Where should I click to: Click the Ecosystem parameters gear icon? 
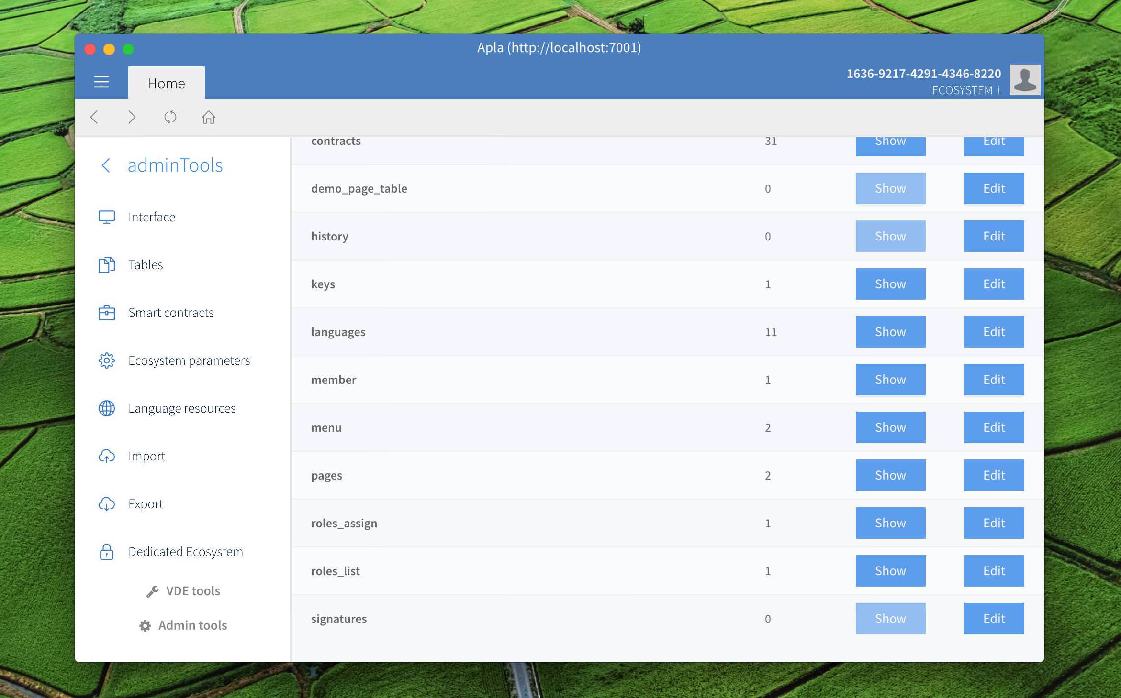[106, 360]
